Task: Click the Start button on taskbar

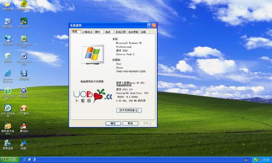Action: [x=10, y=160]
